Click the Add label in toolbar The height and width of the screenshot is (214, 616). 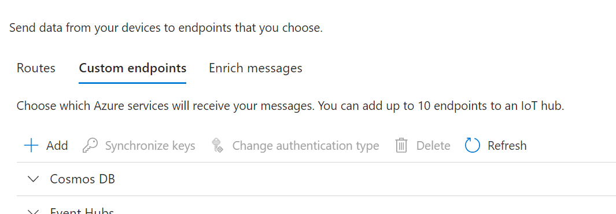pyautogui.click(x=57, y=146)
